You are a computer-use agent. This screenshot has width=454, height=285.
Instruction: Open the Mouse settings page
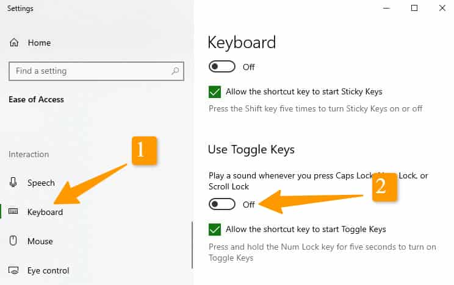point(40,241)
